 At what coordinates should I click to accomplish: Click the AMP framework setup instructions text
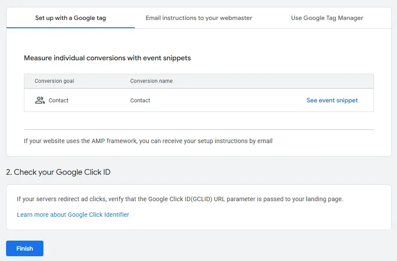pyautogui.click(x=148, y=141)
